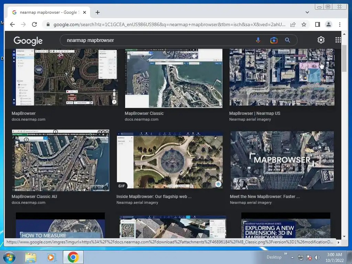Show hidden system tray icons
352x264 pixels.
point(292,257)
